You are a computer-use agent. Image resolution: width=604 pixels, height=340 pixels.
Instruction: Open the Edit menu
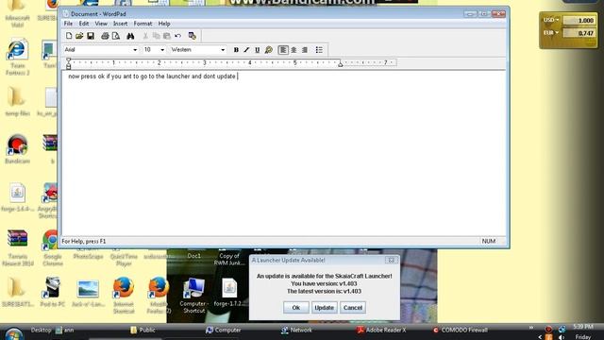tap(84, 24)
